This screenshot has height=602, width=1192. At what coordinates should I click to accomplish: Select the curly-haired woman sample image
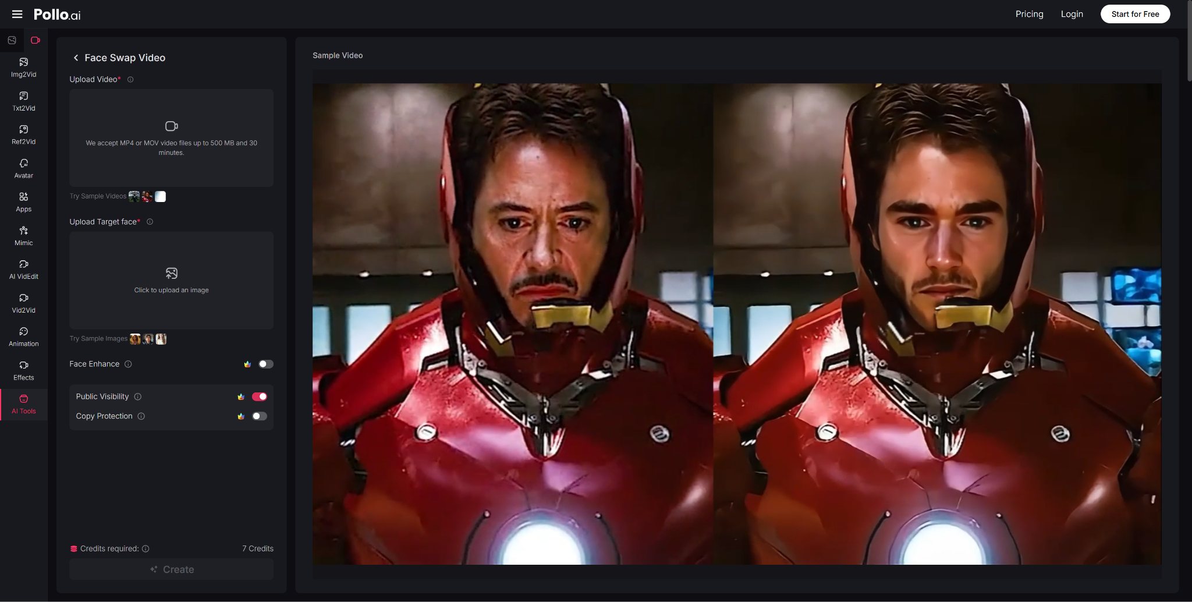pos(135,339)
